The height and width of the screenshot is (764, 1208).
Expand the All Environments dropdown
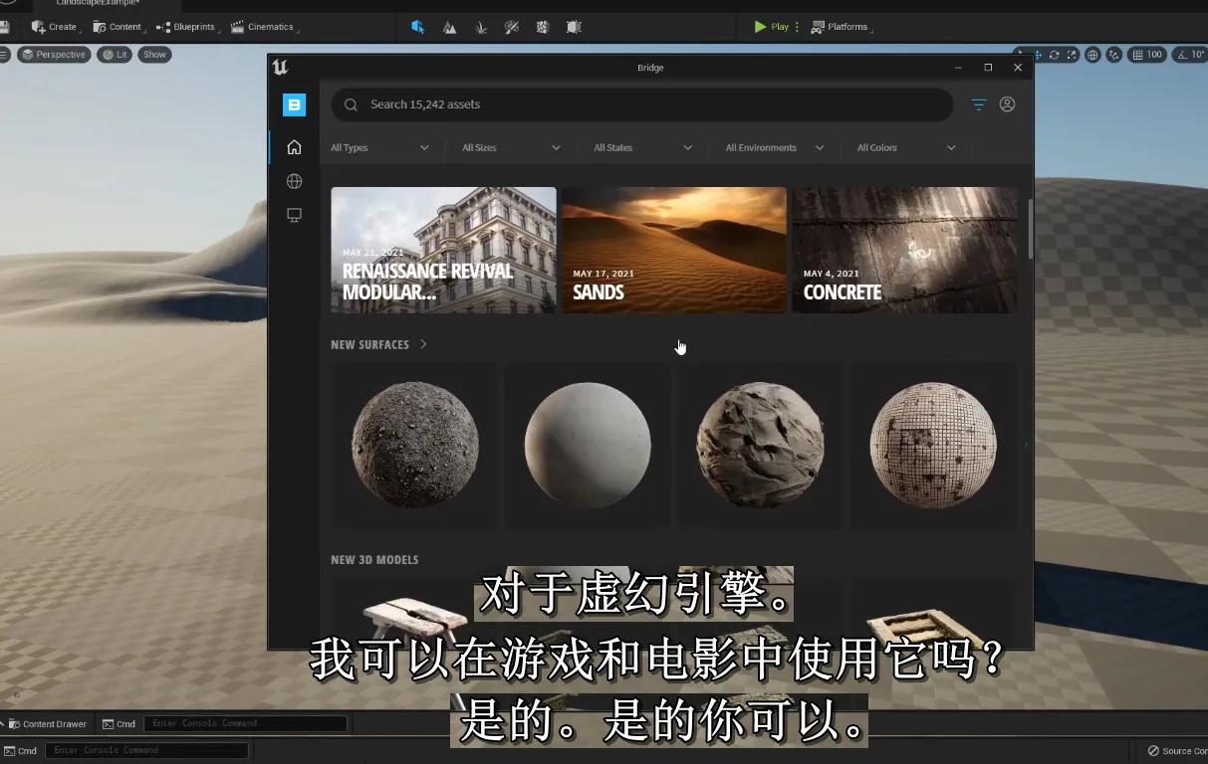click(x=774, y=147)
